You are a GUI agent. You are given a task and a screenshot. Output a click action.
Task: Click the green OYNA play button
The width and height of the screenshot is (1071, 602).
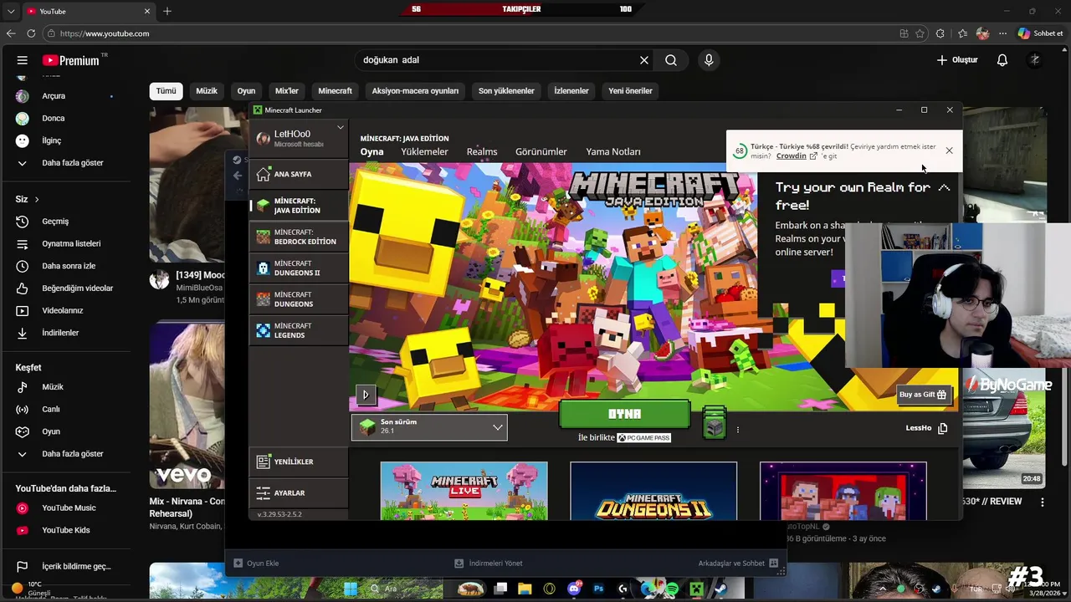click(x=624, y=415)
